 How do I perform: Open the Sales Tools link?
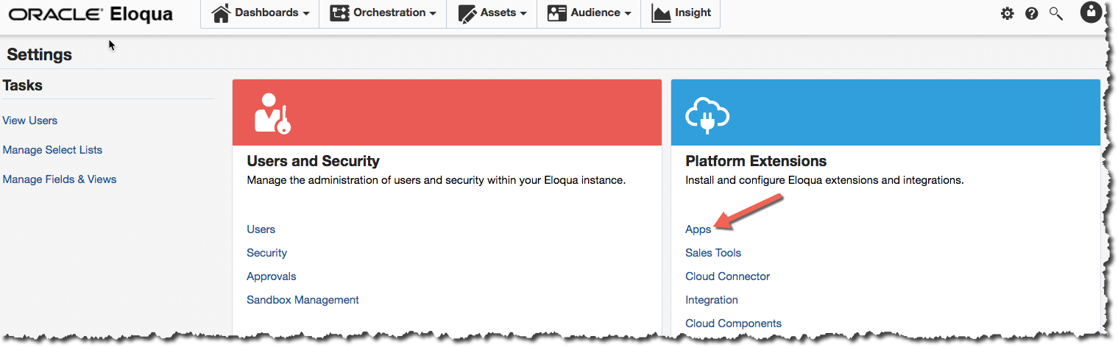point(713,253)
